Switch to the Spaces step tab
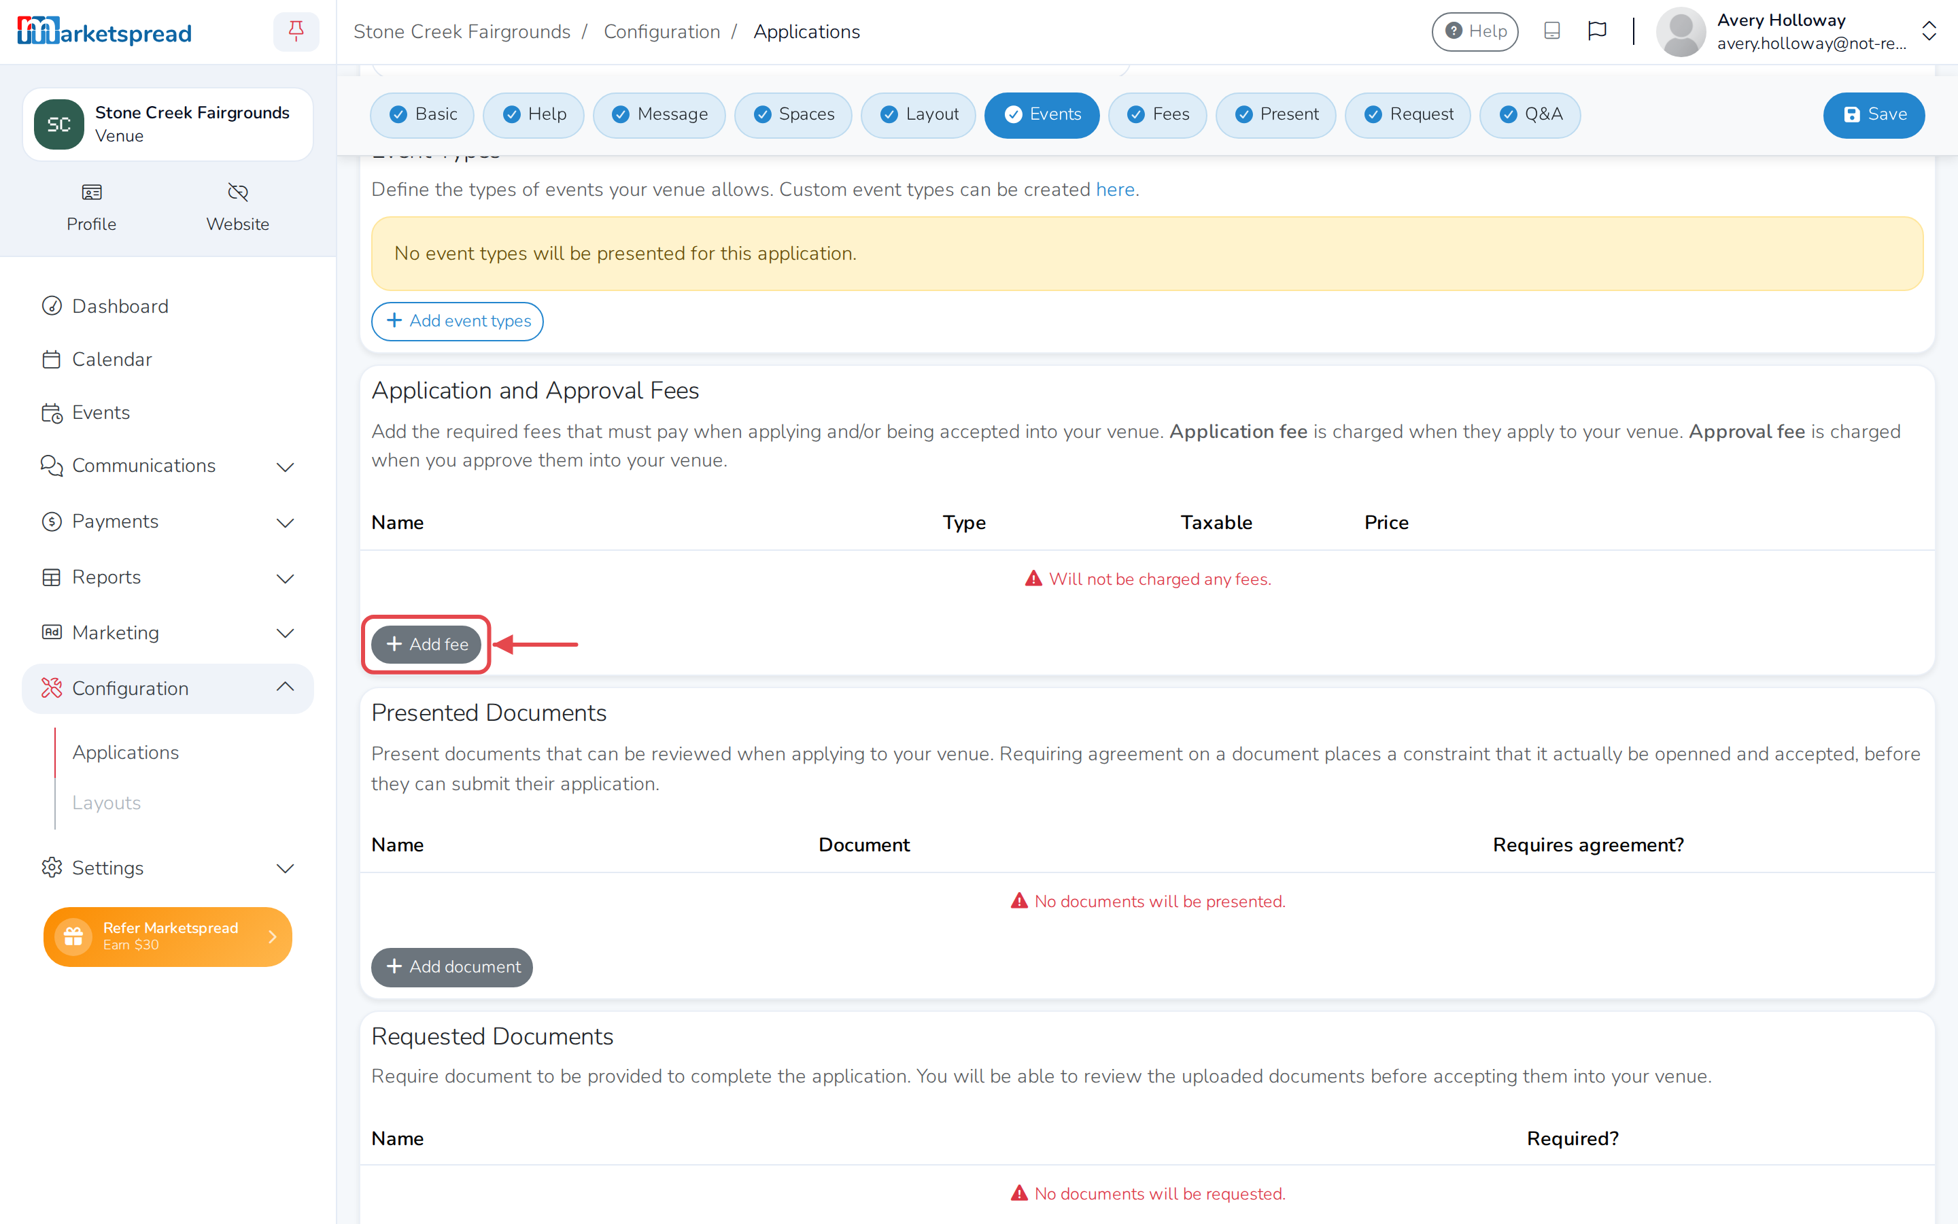Image resolution: width=1958 pixels, height=1224 pixels. click(x=793, y=115)
